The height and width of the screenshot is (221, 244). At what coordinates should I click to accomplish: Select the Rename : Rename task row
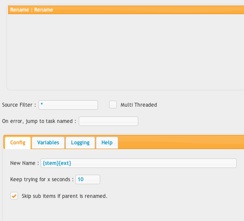point(126,10)
